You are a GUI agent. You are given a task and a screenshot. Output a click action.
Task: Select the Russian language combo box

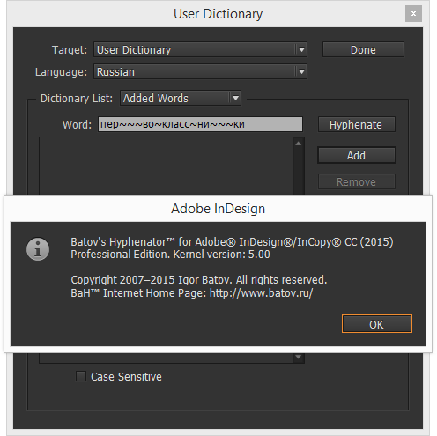click(200, 71)
